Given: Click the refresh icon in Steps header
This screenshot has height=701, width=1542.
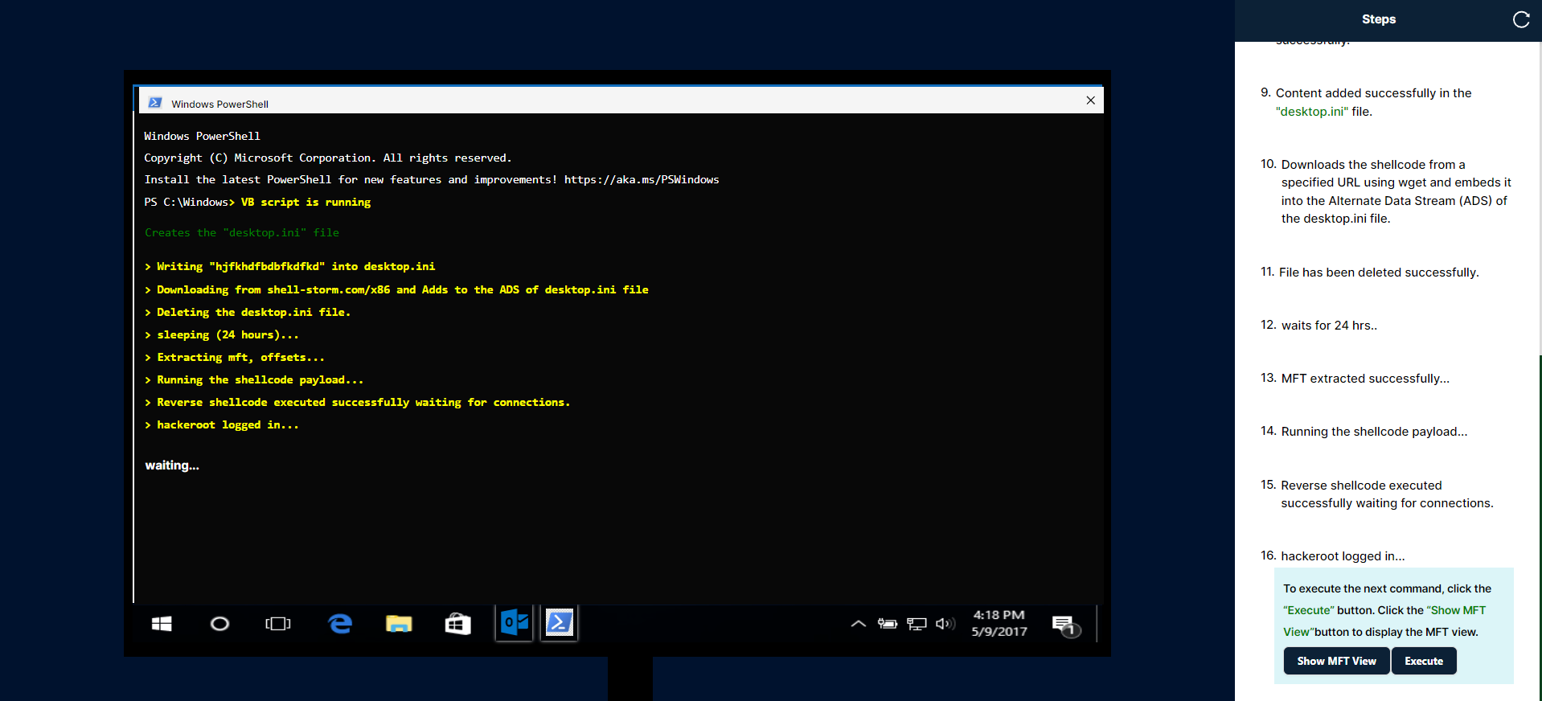Looking at the screenshot, I should click(1520, 19).
